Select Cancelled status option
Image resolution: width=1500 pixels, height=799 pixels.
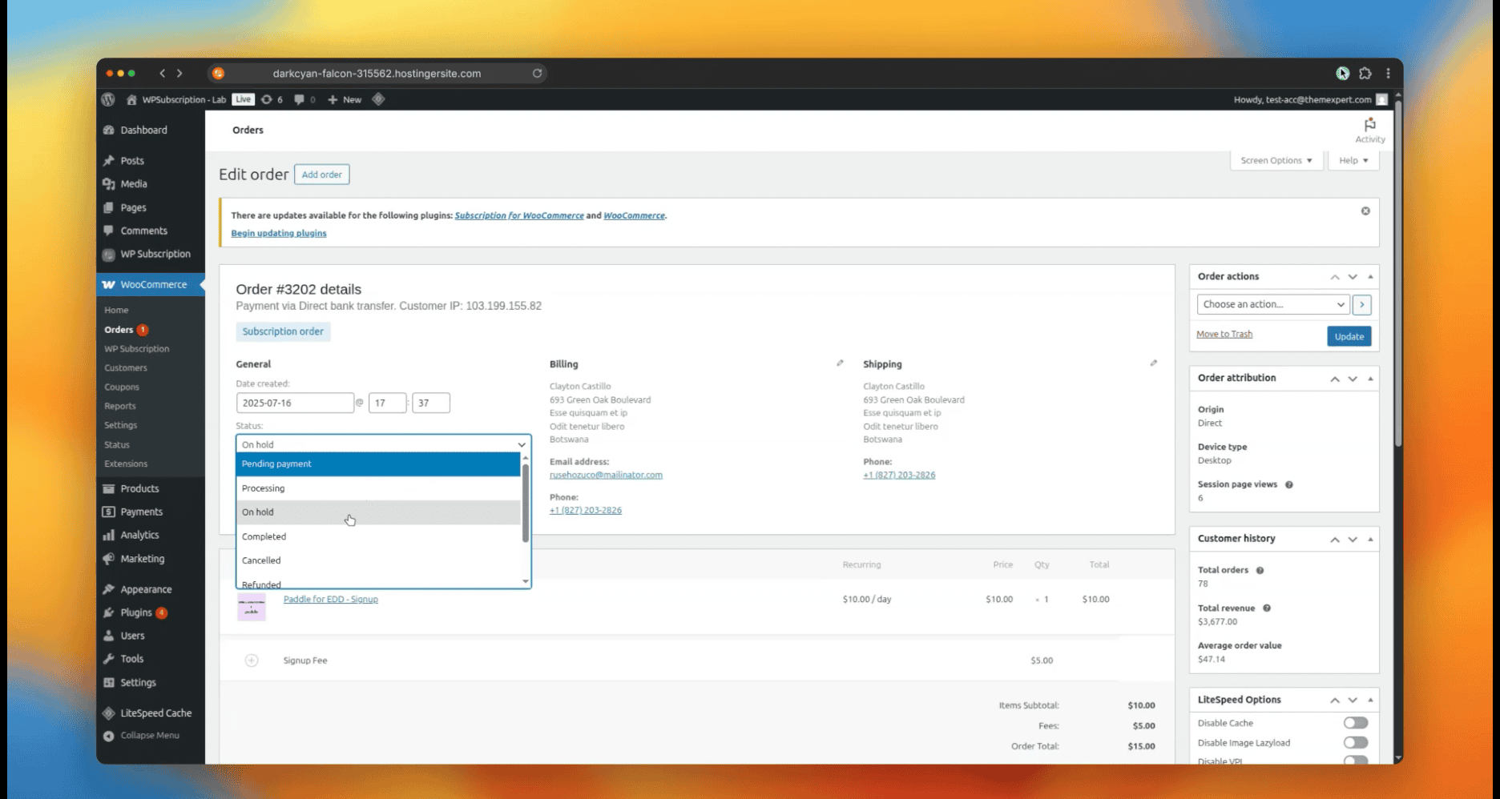tap(378, 560)
